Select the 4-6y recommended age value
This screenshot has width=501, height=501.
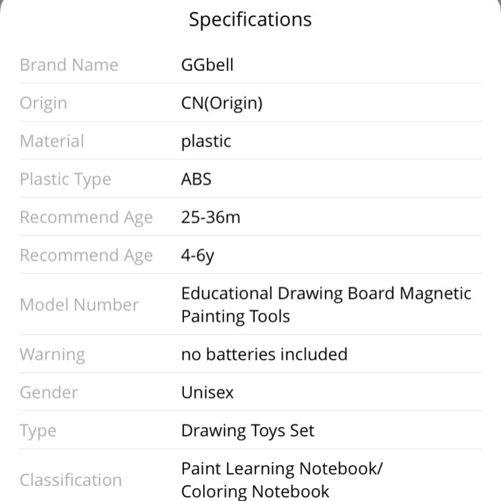[198, 256]
